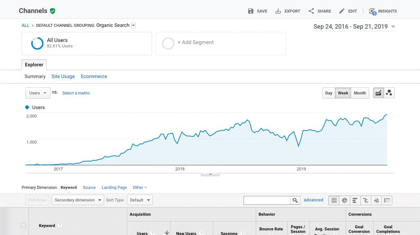Click Add Segment box

pyautogui.click(x=220, y=43)
